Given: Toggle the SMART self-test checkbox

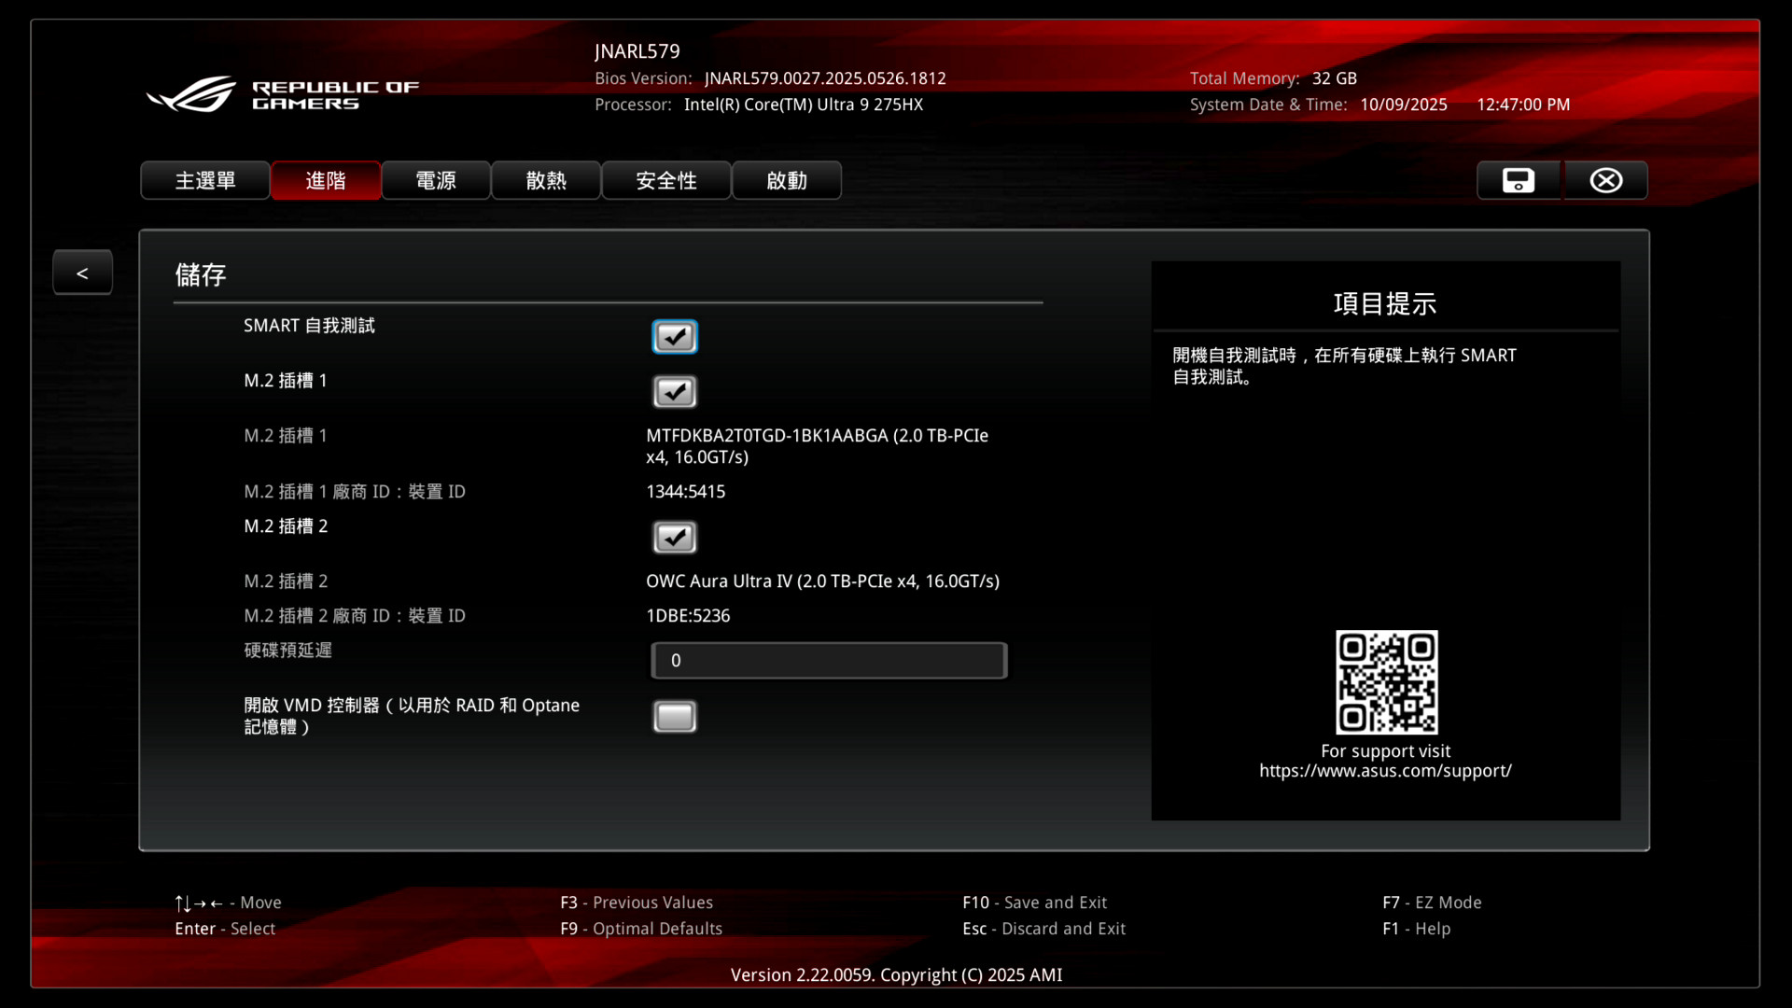Looking at the screenshot, I should [674, 337].
